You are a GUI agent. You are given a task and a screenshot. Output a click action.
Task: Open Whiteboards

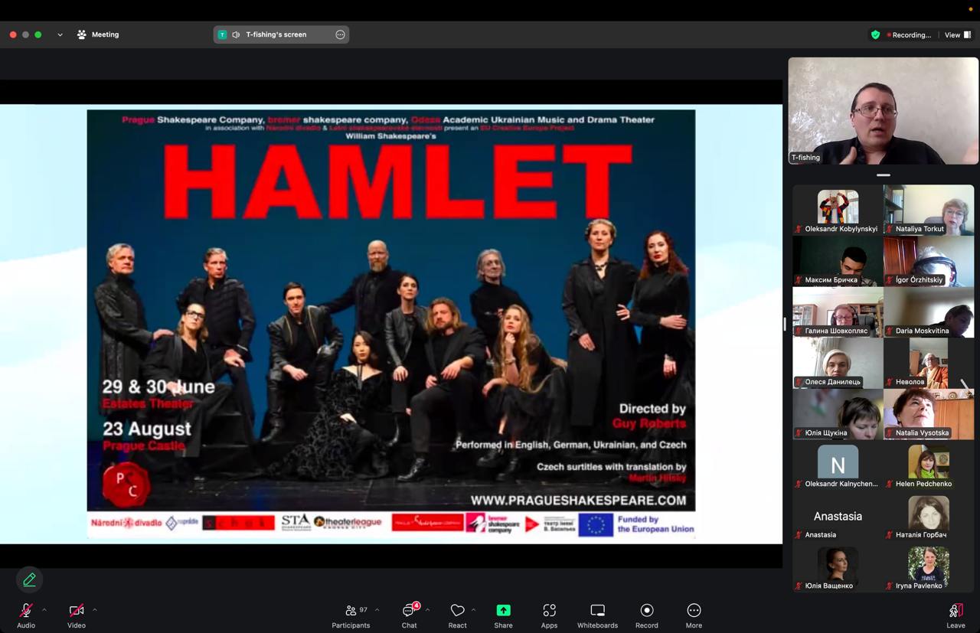tap(597, 611)
